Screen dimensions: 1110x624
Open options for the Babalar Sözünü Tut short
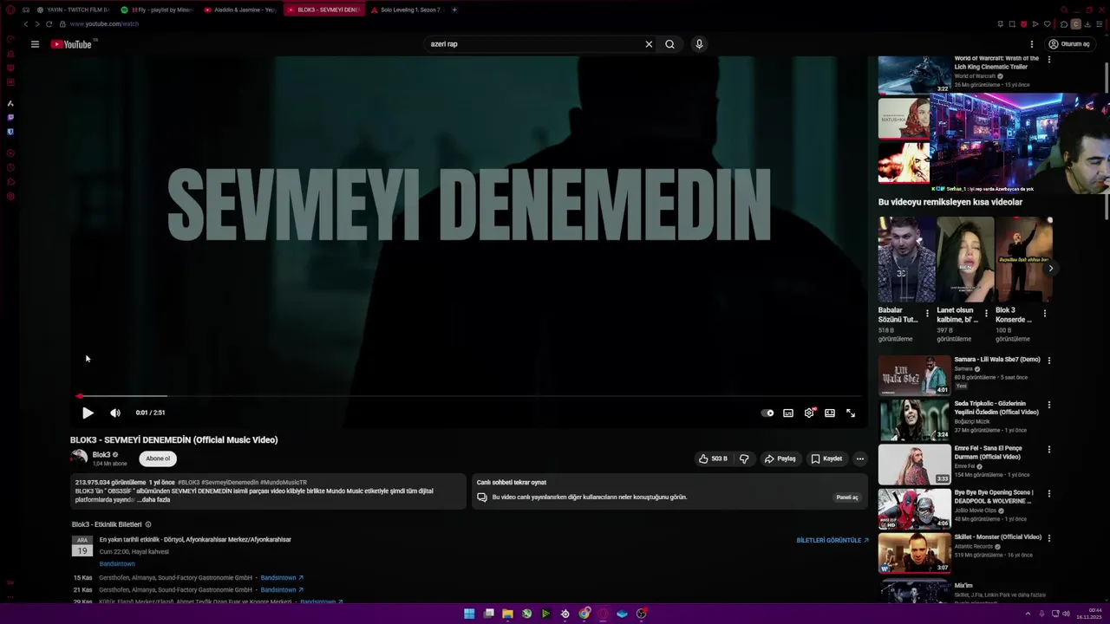pyautogui.click(x=927, y=314)
